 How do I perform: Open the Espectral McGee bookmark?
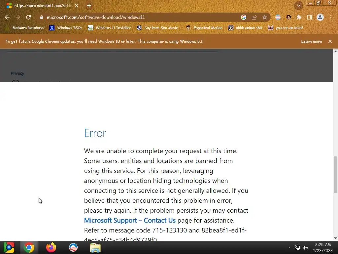coord(204,28)
